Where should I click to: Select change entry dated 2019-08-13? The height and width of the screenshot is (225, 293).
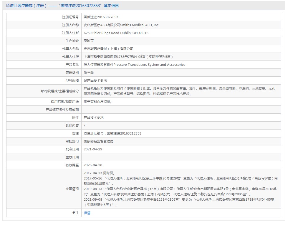tap(180, 192)
